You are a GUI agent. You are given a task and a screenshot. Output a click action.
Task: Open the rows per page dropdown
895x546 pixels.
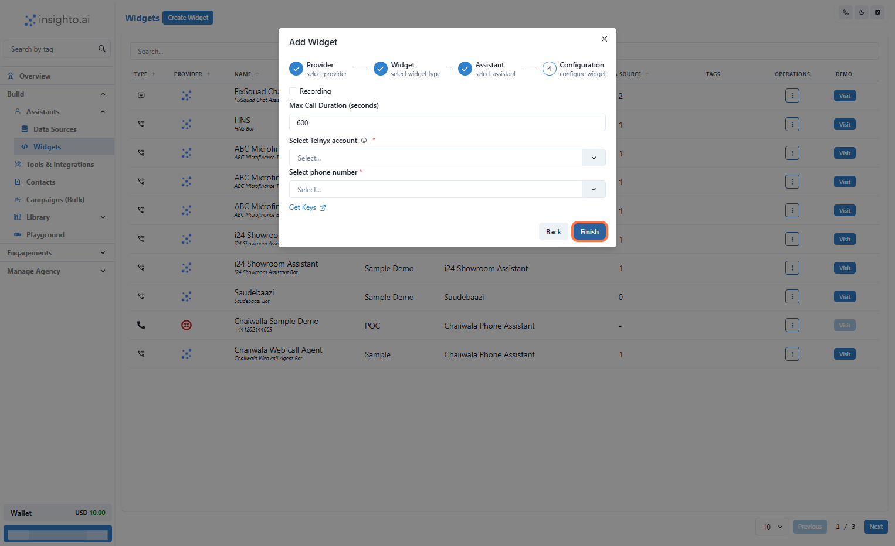tap(772, 527)
